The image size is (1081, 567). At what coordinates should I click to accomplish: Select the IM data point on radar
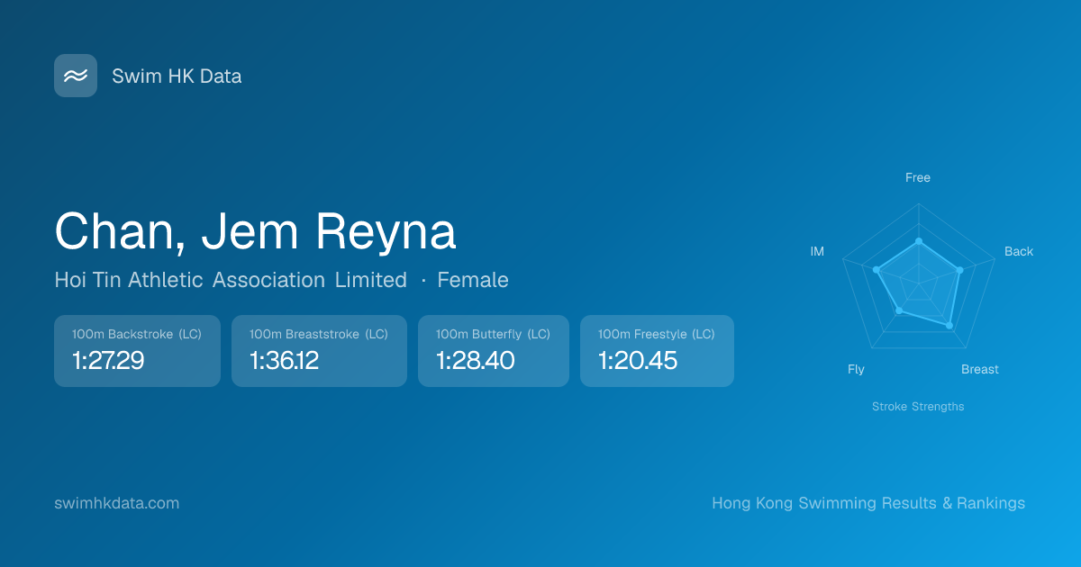877,270
